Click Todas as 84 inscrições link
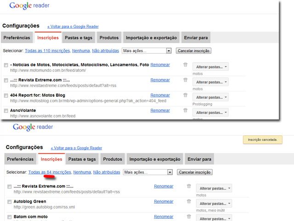This screenshot has height=221, width=294. [50, 172]
